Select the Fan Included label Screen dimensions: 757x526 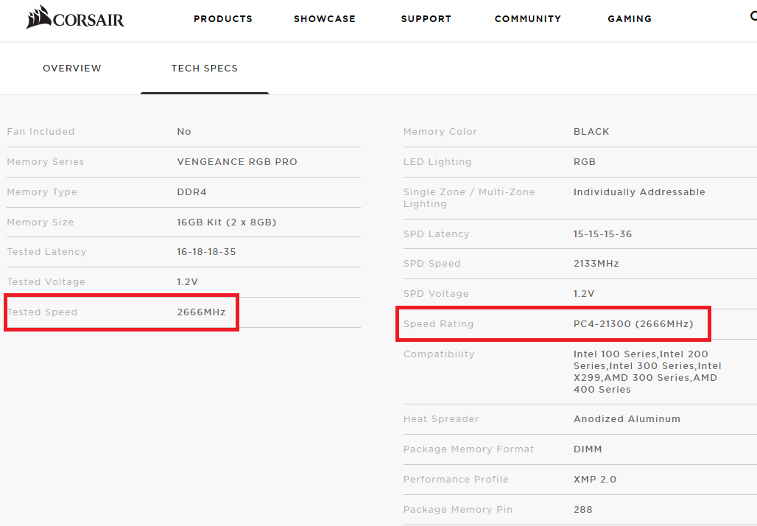pos(41,131)
